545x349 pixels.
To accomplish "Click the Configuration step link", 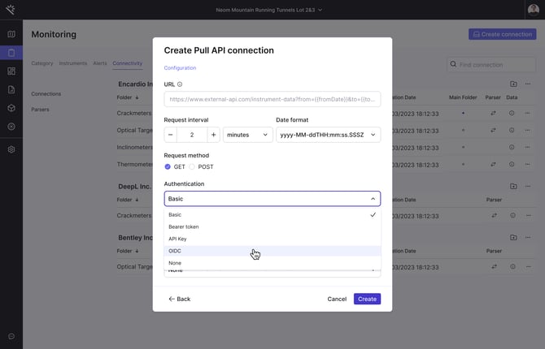I will coord(180,68).
